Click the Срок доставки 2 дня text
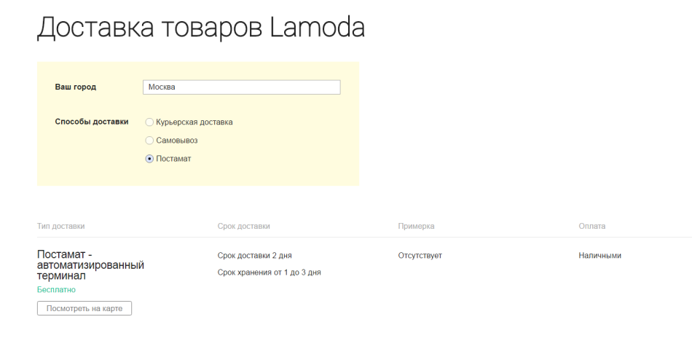The height and width of the screenshot is (341, 692). pyautogui.click(x=255, y=256)
